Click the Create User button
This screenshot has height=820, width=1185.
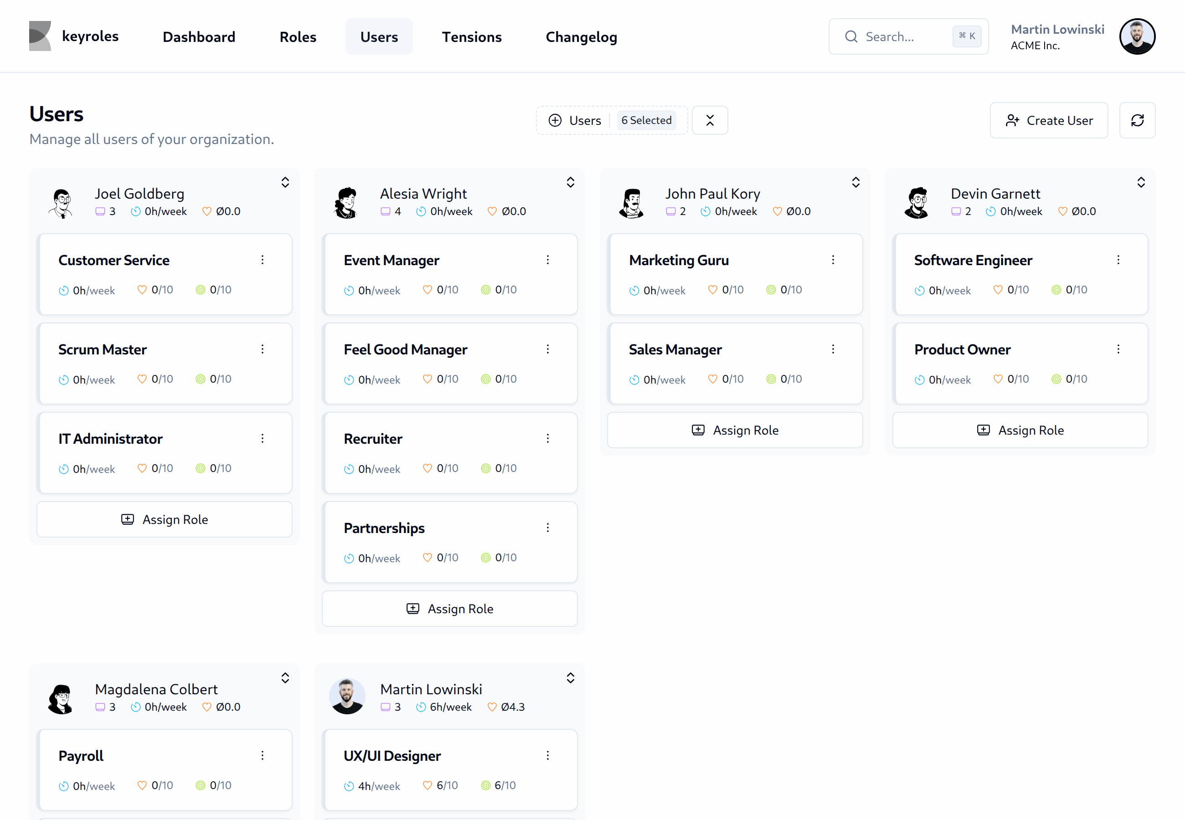[x=1049, y=120]
